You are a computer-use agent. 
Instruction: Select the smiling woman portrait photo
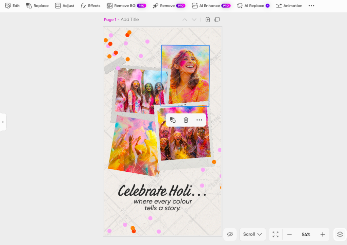(185, 76)
